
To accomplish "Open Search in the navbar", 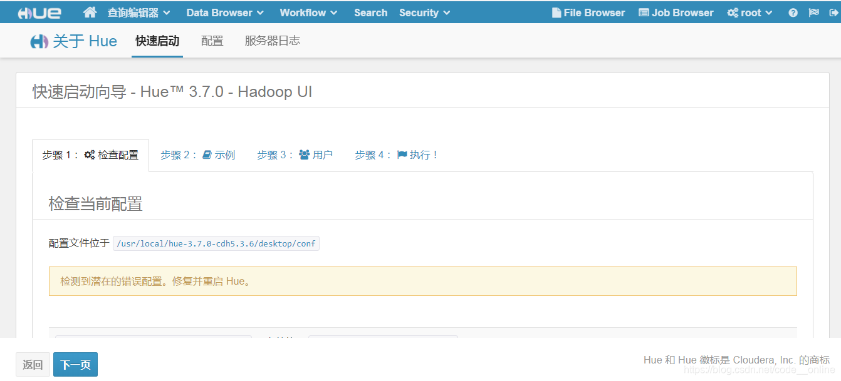I will 370,13.
